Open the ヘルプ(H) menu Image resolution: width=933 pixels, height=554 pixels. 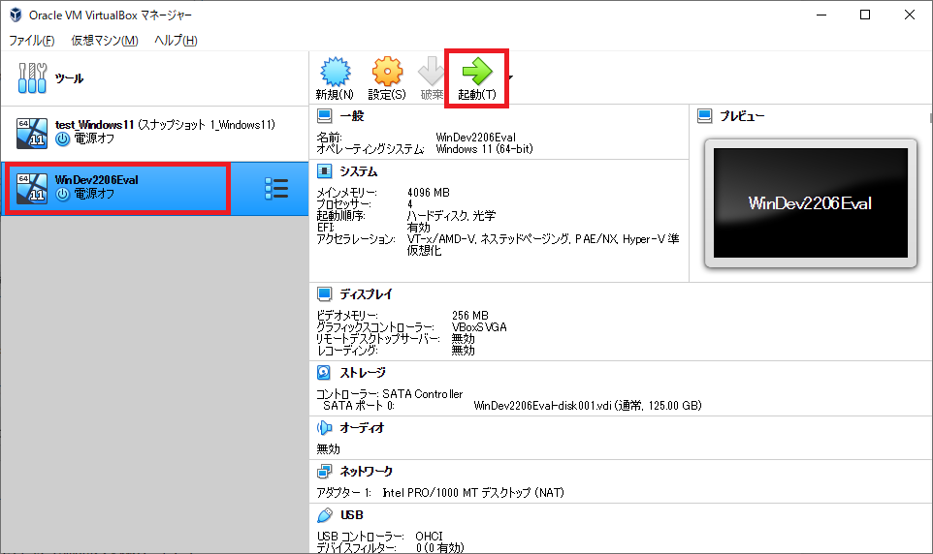176,41
